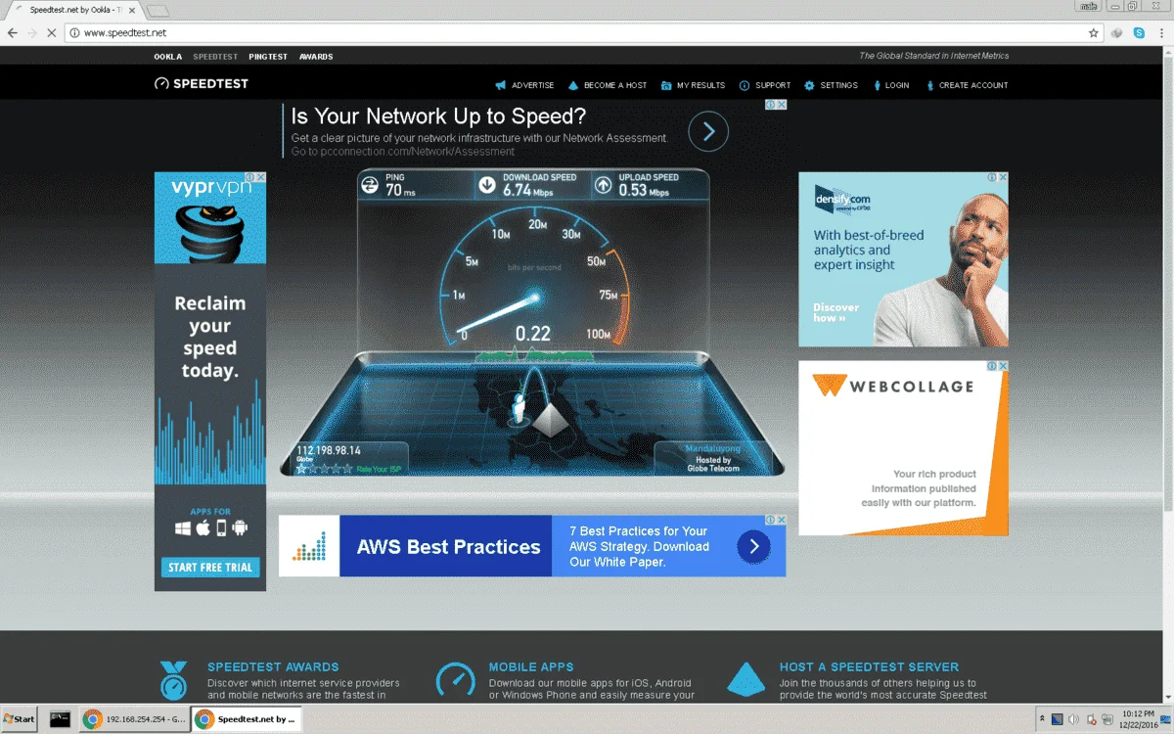The width and height of the screenshot is (1174, 734).
Task: Close the Webcollage ad X
Action: tap(1003, 366)
